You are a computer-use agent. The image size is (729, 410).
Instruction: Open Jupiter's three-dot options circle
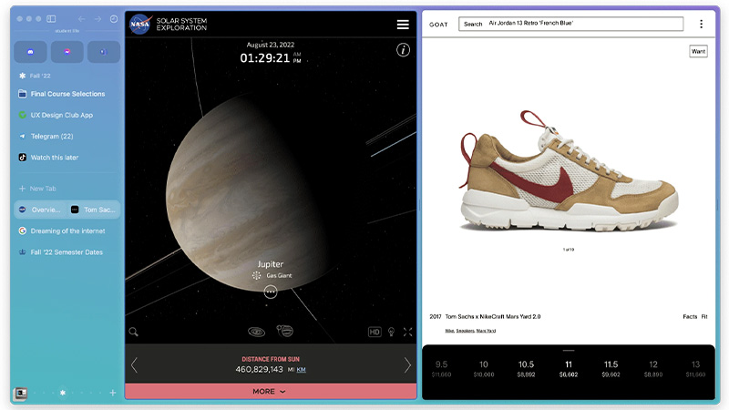coord(271,292)
